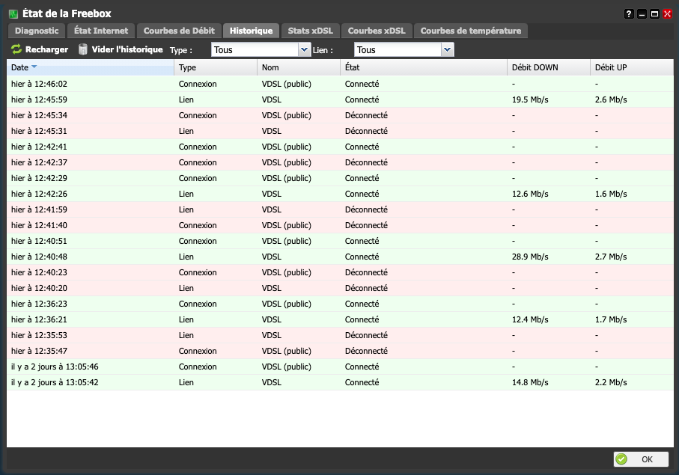Click the 1.6 Mb/s upload value
Image resolution: width=679 pixels, height=475 pixels.
coord(611,194)
